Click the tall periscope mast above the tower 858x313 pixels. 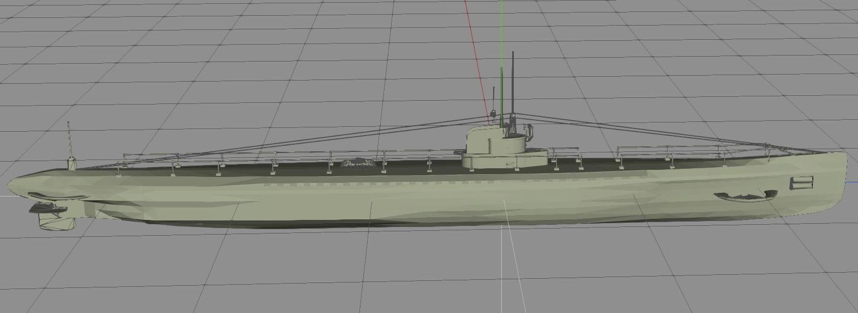pyautogui.click(x=513, y=83)
